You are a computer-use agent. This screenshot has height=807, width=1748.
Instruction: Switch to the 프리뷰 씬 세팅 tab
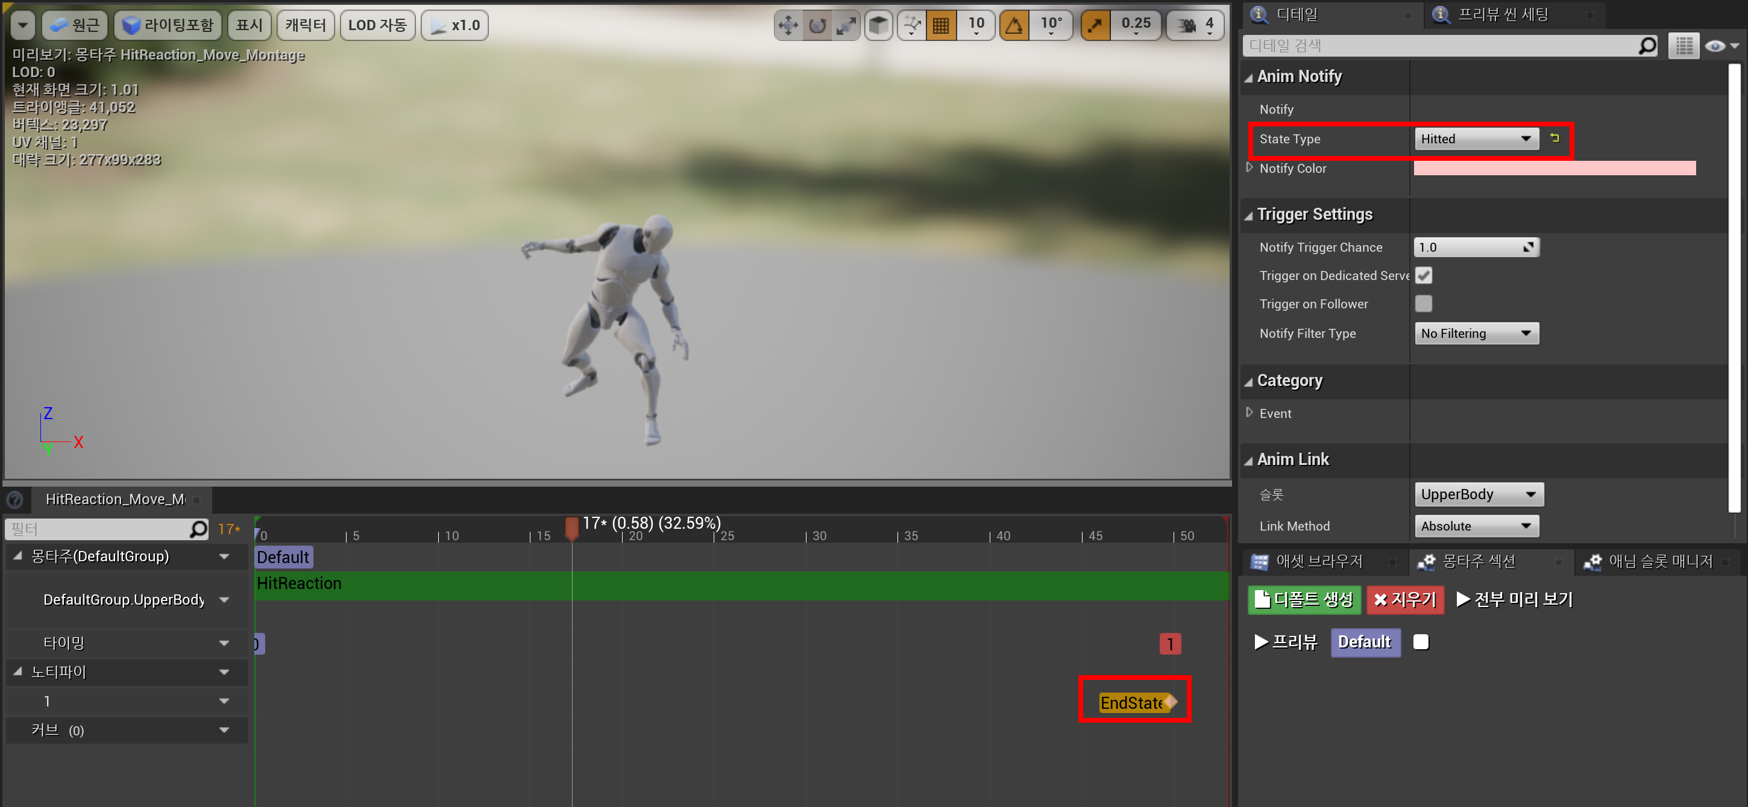[1502, 15]
